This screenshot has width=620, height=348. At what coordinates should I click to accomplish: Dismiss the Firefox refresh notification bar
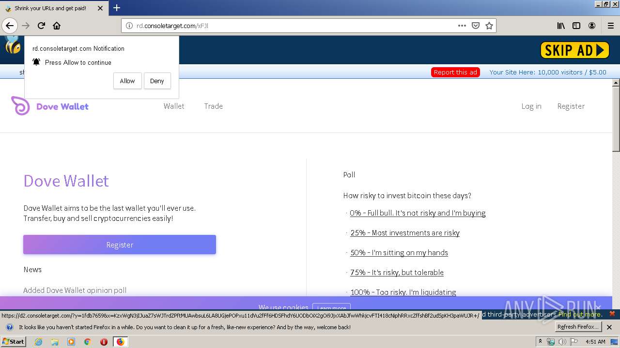point(609,327)
